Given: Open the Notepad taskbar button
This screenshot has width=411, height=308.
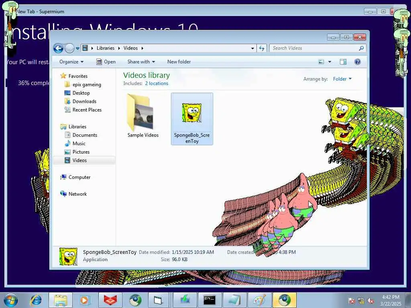Looking at the screenshot, I should pyautogui.click(x=234, y=300).
